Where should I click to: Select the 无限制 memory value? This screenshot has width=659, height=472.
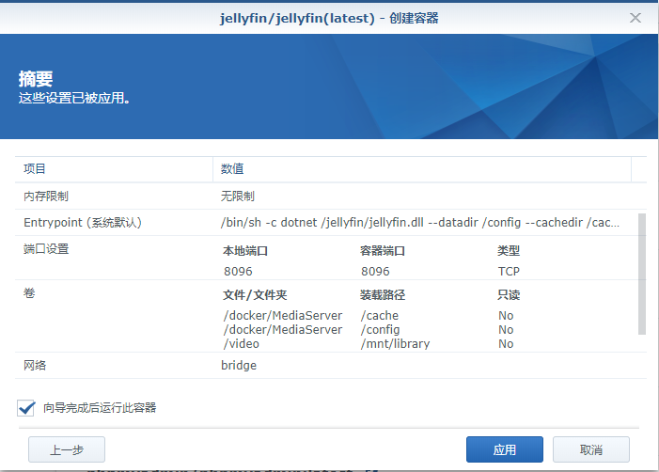[x=238, y=196]
